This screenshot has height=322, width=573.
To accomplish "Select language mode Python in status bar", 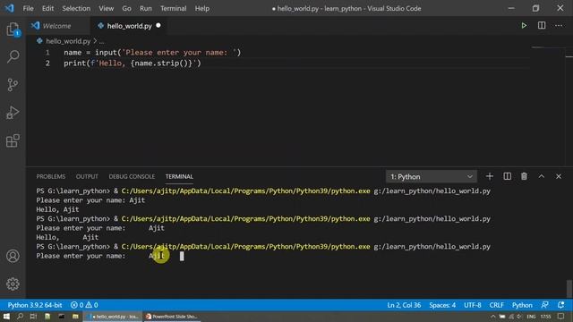I will (522, 305).
